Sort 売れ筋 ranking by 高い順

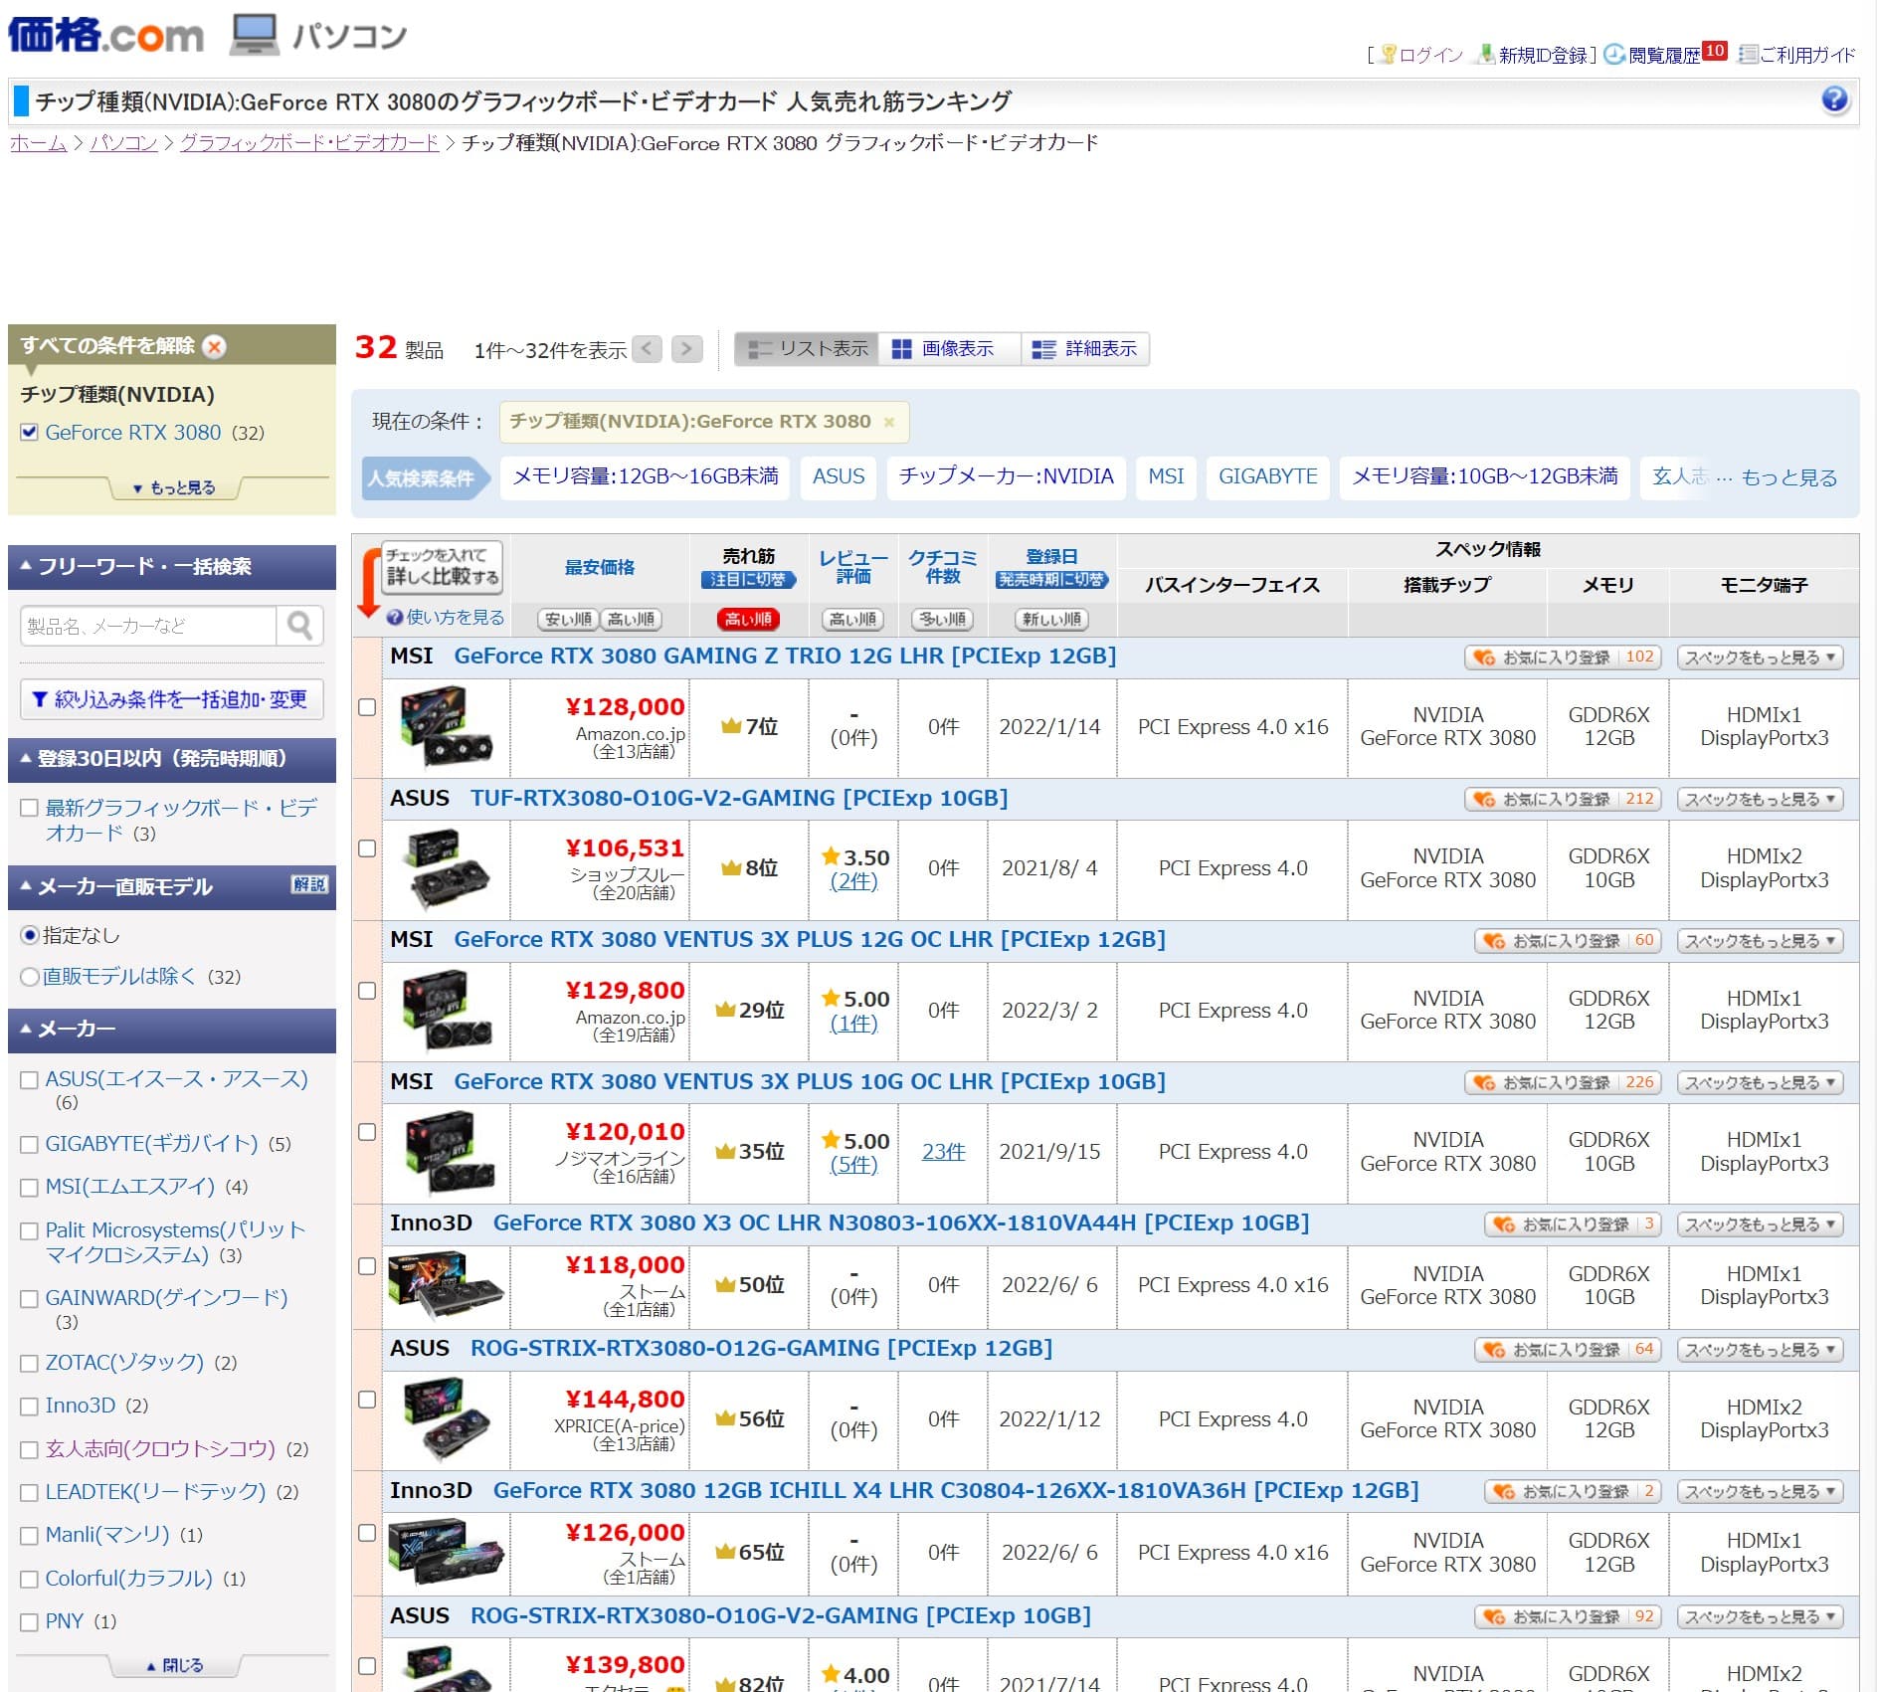(x=748, y=620)
